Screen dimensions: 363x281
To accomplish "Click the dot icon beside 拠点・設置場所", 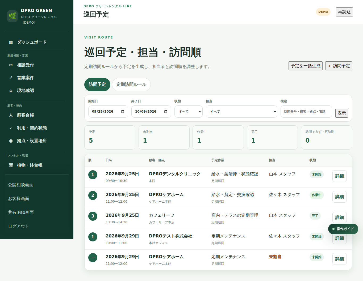I will coord(11,141).
